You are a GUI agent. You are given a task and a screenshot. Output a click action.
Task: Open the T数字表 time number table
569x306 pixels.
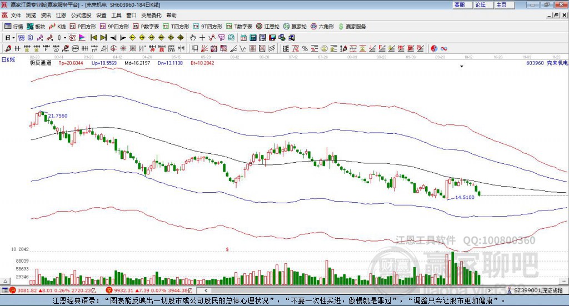239,27
